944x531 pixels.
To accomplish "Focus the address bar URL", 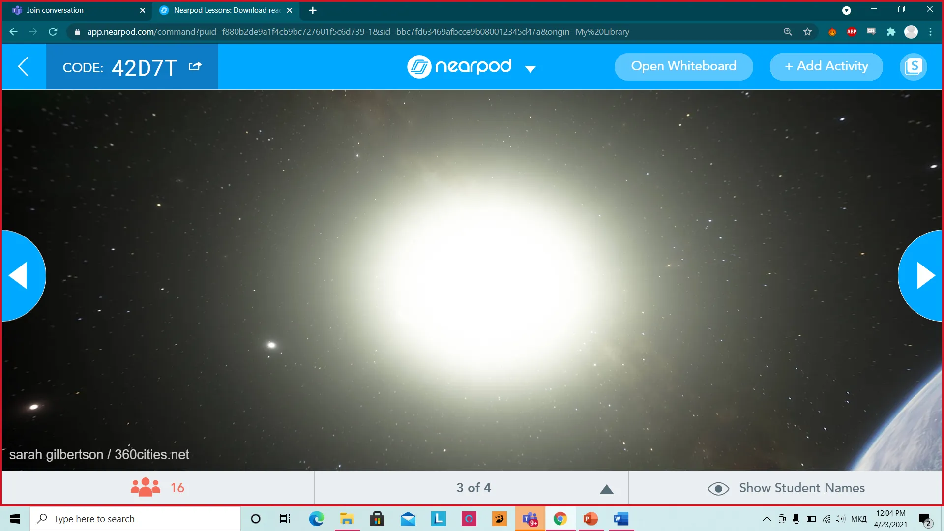I will click(x=358, y=32).
